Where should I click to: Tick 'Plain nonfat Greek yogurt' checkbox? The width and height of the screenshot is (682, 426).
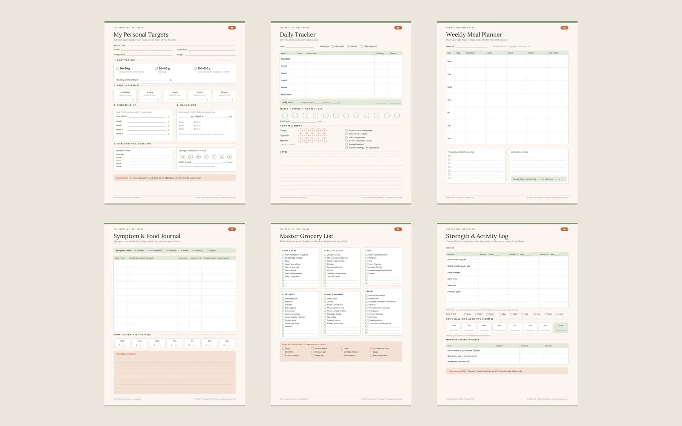(283, 255)
